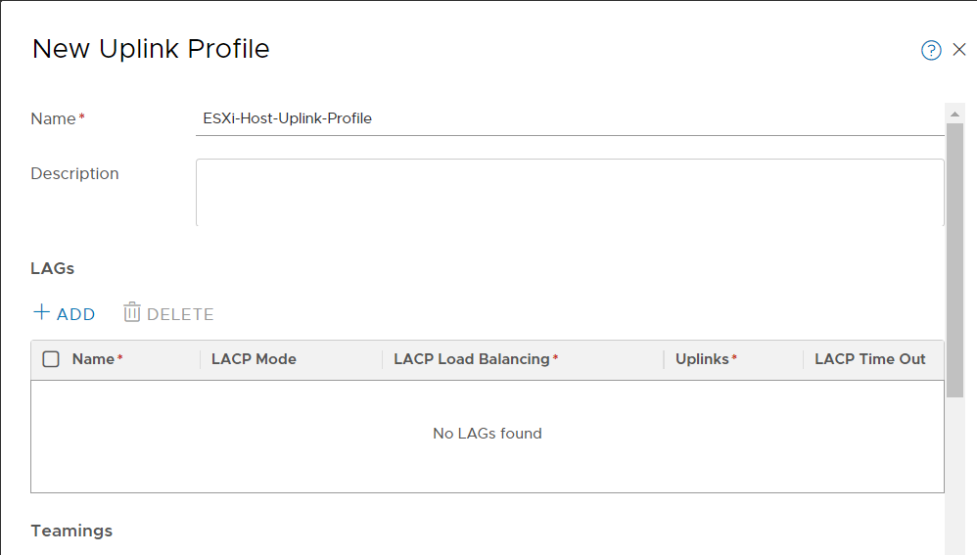Click the No LAGs found message
The width and height of the screenshot is (977, 555).
(488, 434)
